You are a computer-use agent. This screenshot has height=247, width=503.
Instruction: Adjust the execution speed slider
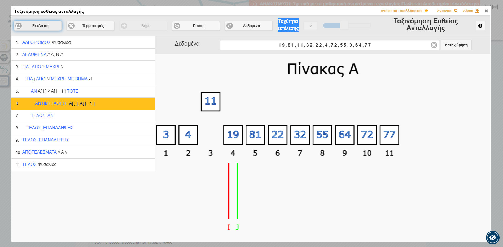[x=344, y=25]
